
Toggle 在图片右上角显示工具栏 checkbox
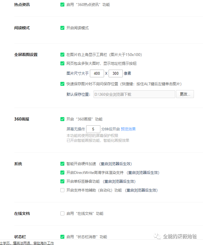coord(62,55)
